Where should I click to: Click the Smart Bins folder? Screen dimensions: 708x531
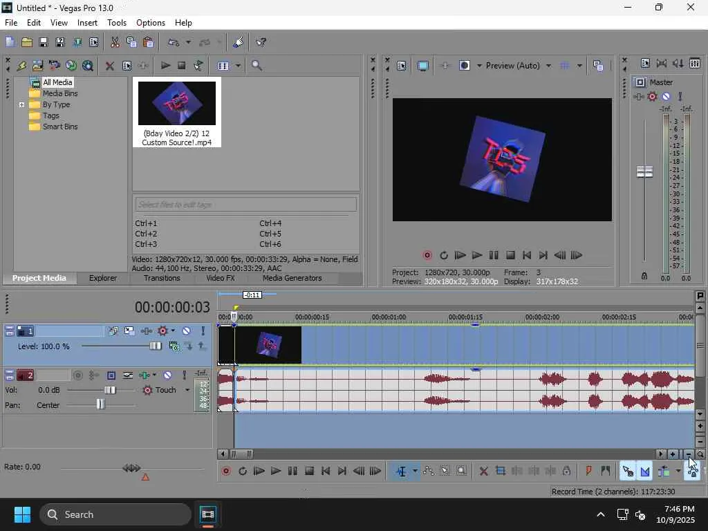pyautogui.click(x=59, y=127)
